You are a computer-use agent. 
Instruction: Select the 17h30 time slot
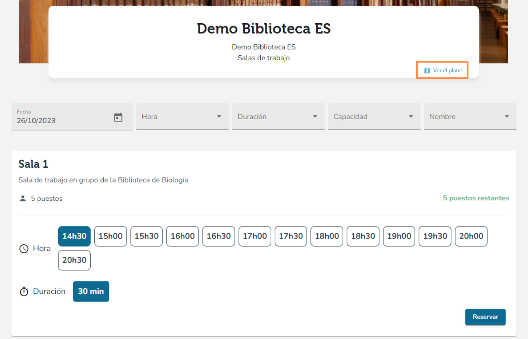coord(291,236)
